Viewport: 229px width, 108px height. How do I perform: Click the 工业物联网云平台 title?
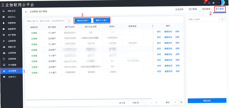[x=17, y=5]
